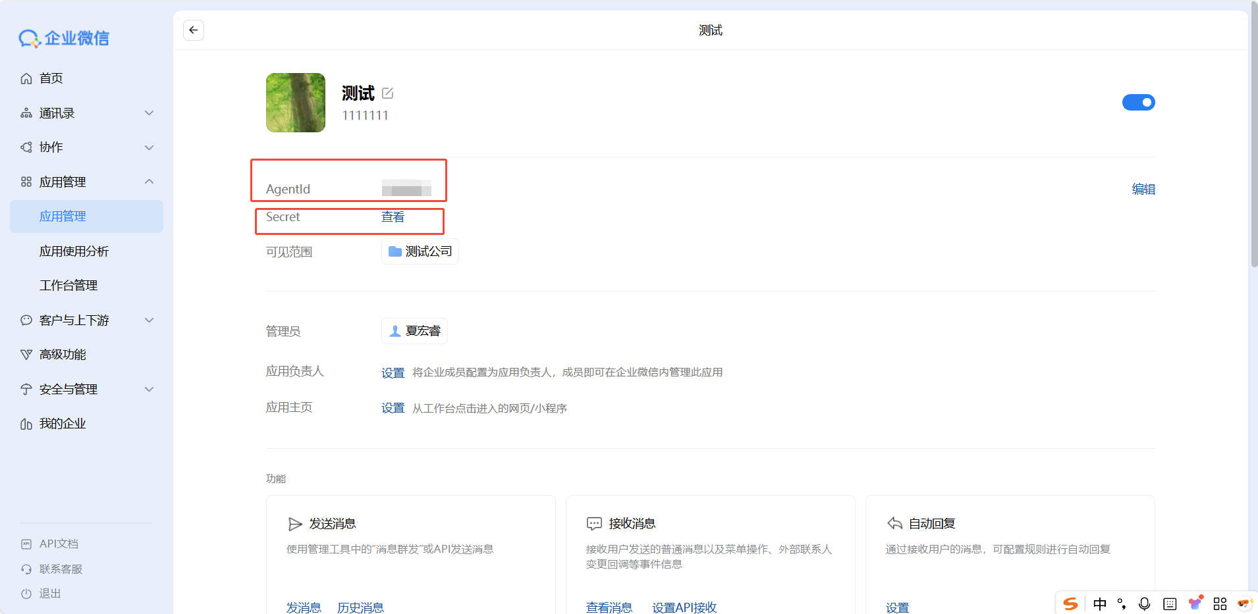This screenshot has height=614, width=1258.
Task: Open the API文档 link
Action: (x=59, y=544)
